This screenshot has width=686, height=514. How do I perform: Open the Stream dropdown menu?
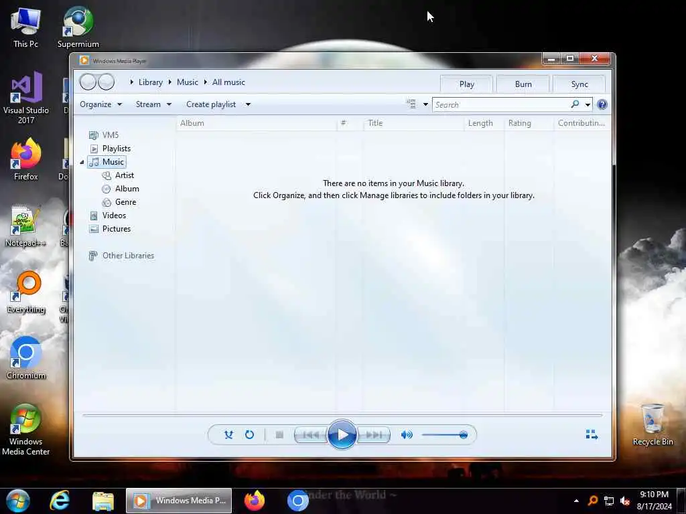click(153, 104)
